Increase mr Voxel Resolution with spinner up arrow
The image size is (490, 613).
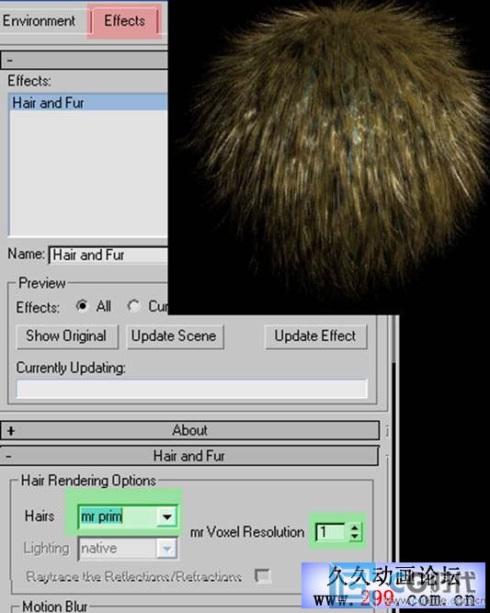355,528
